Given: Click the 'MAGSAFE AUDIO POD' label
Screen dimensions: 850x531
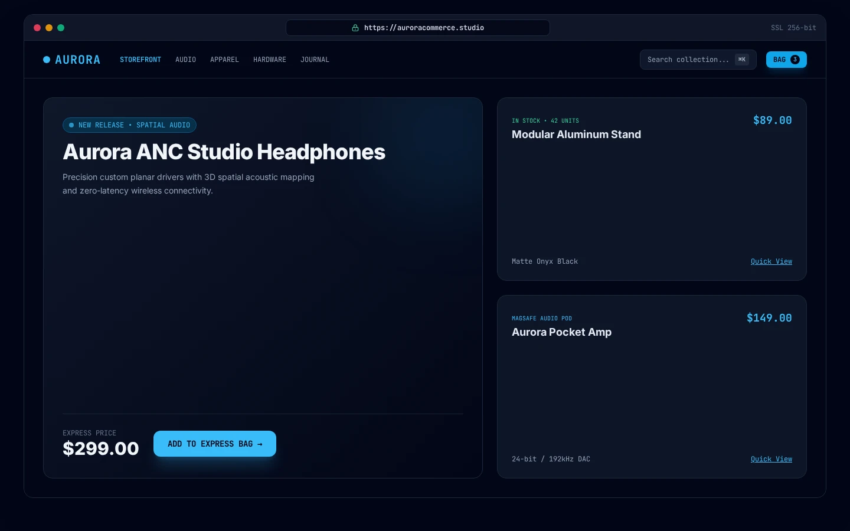Looking at the screenshot, I should 542,319.
